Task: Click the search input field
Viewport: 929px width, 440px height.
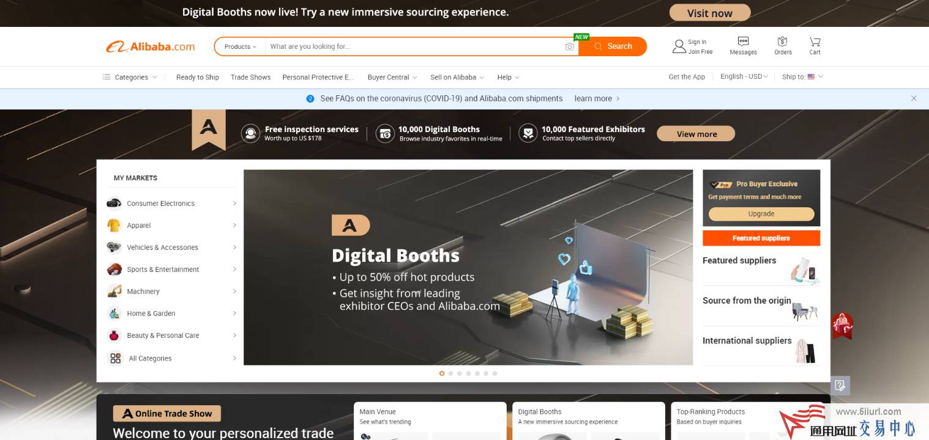Action: (x=414, y=46)
